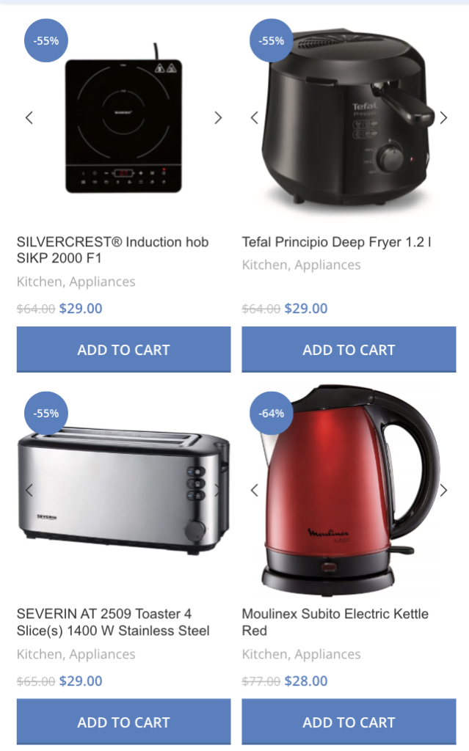Screen dimensions: 469x751
Task: Show previous image of SEVERIN toaster
Action: coord(29,491)
